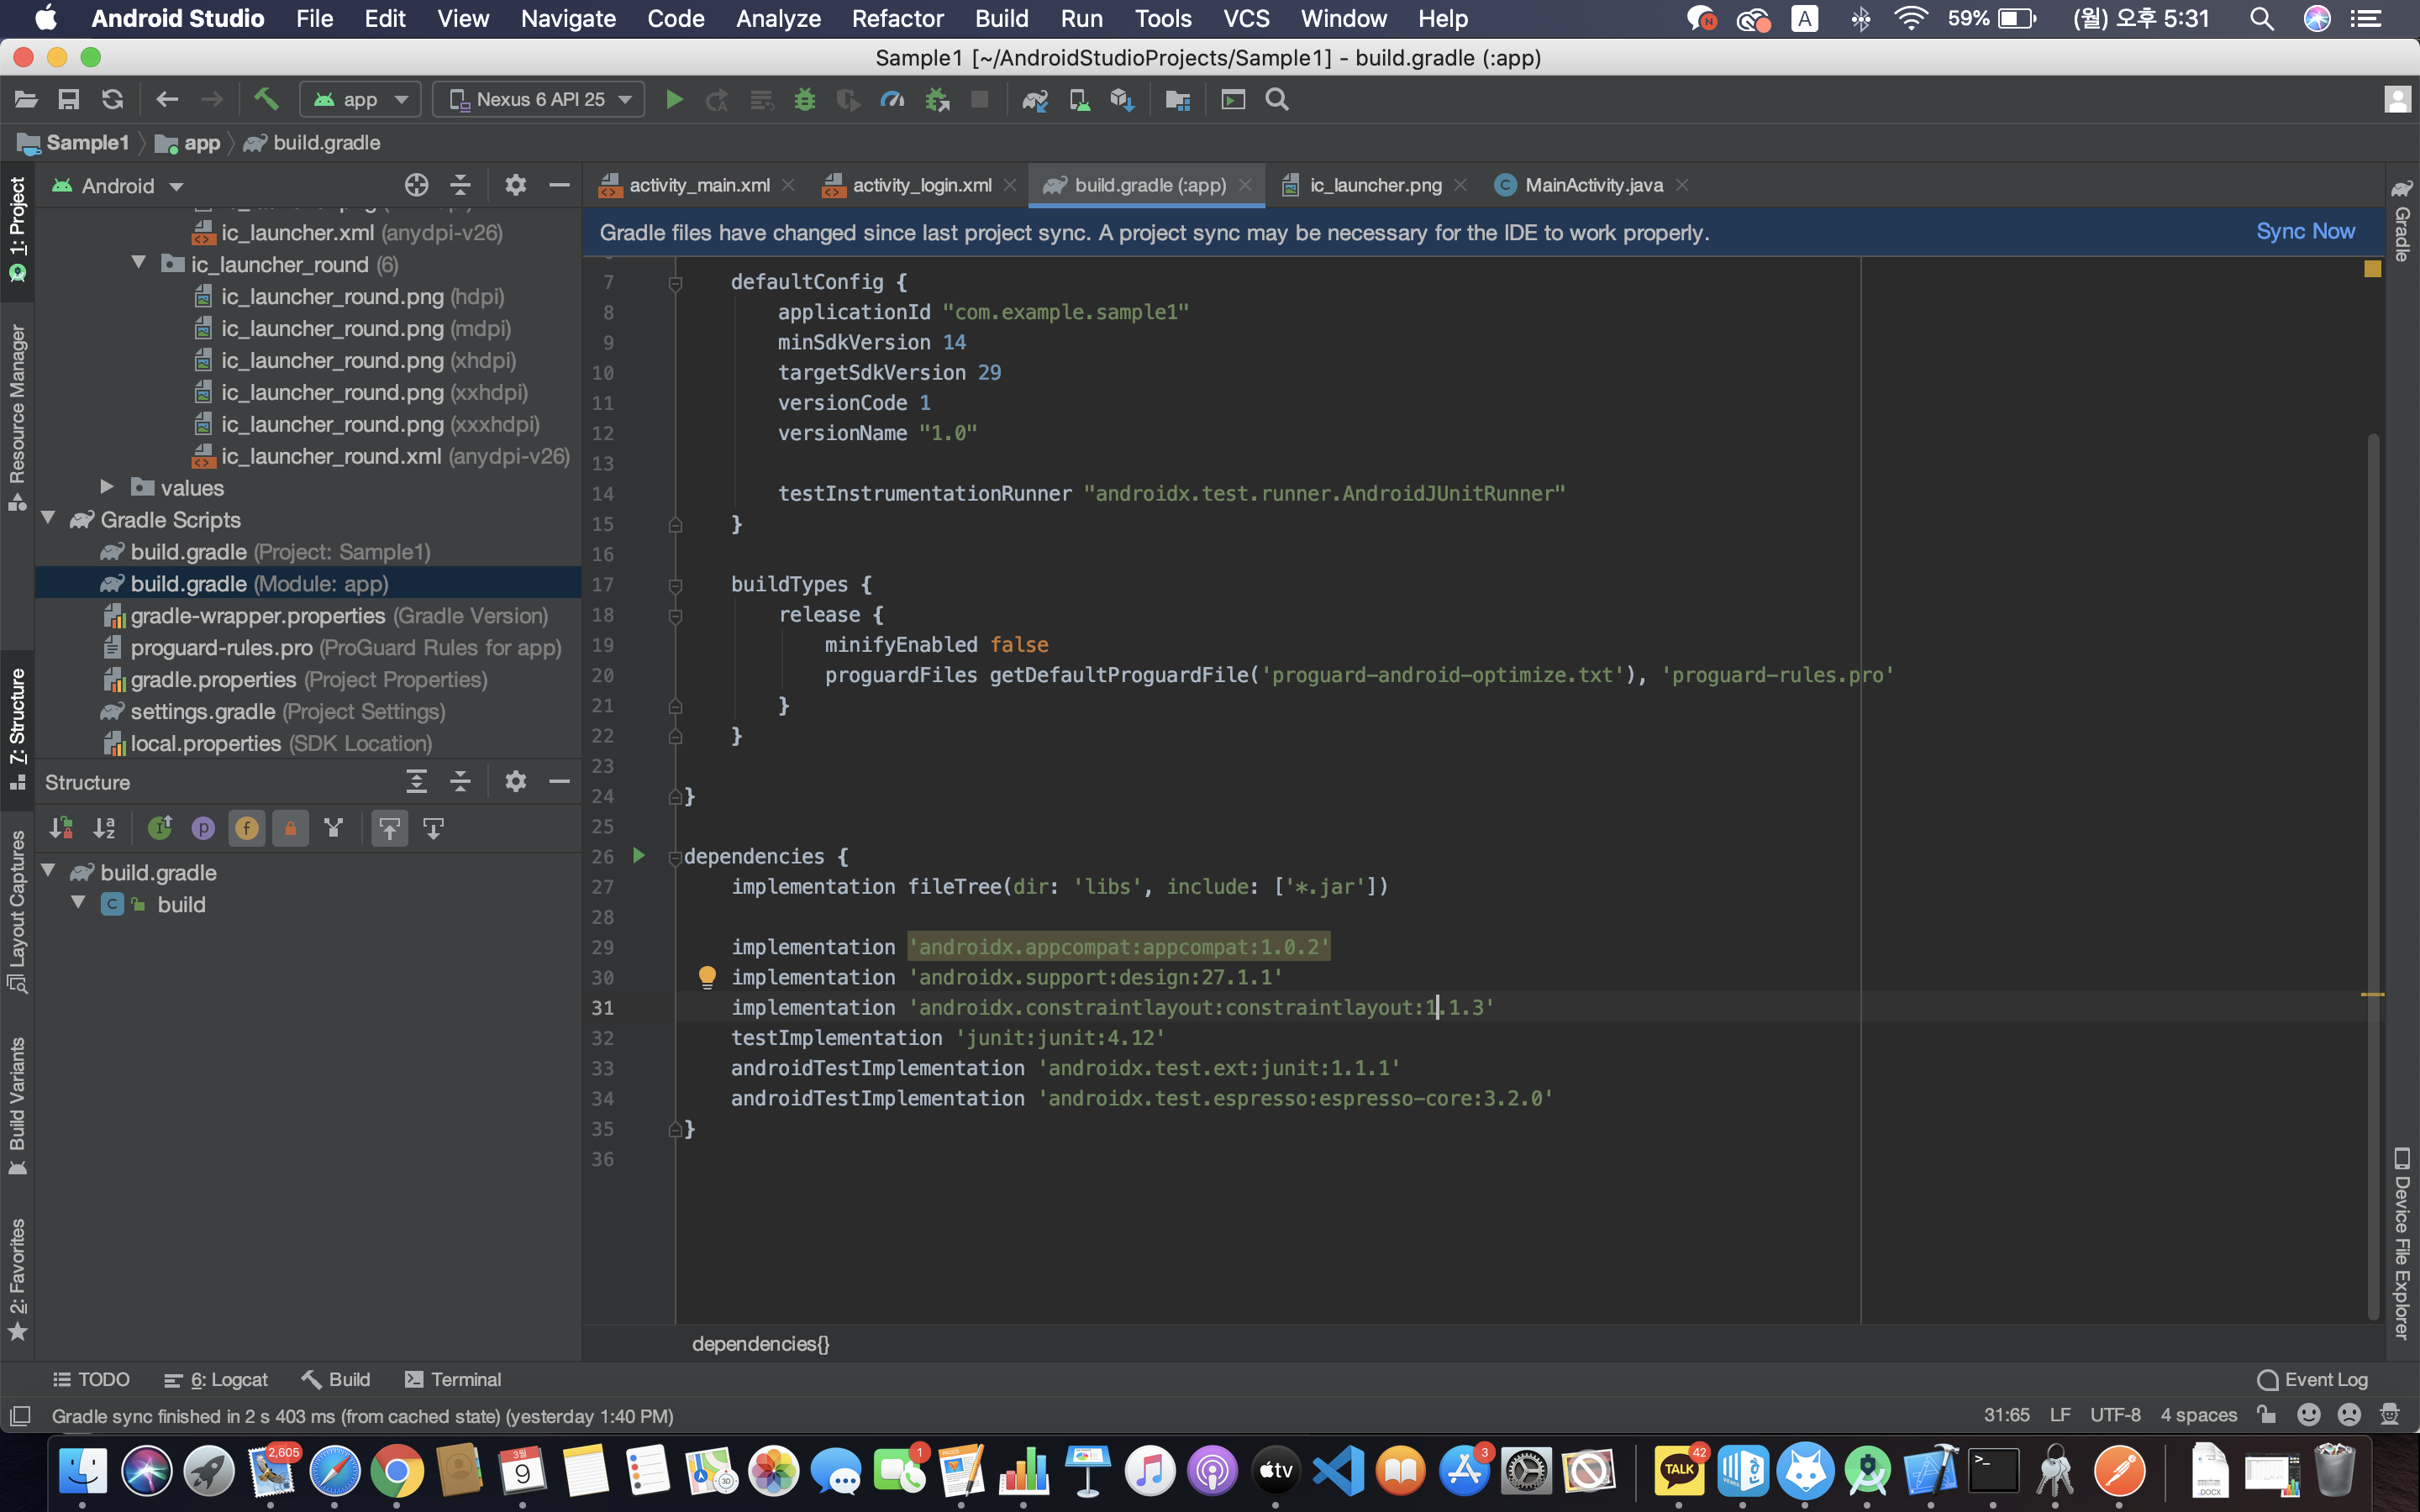Click the Sync Now link
The image size is (2420, 1512).
pos(2304,232)
